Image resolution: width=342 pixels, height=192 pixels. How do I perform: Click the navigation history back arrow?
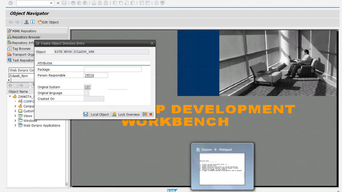(10, 85)
